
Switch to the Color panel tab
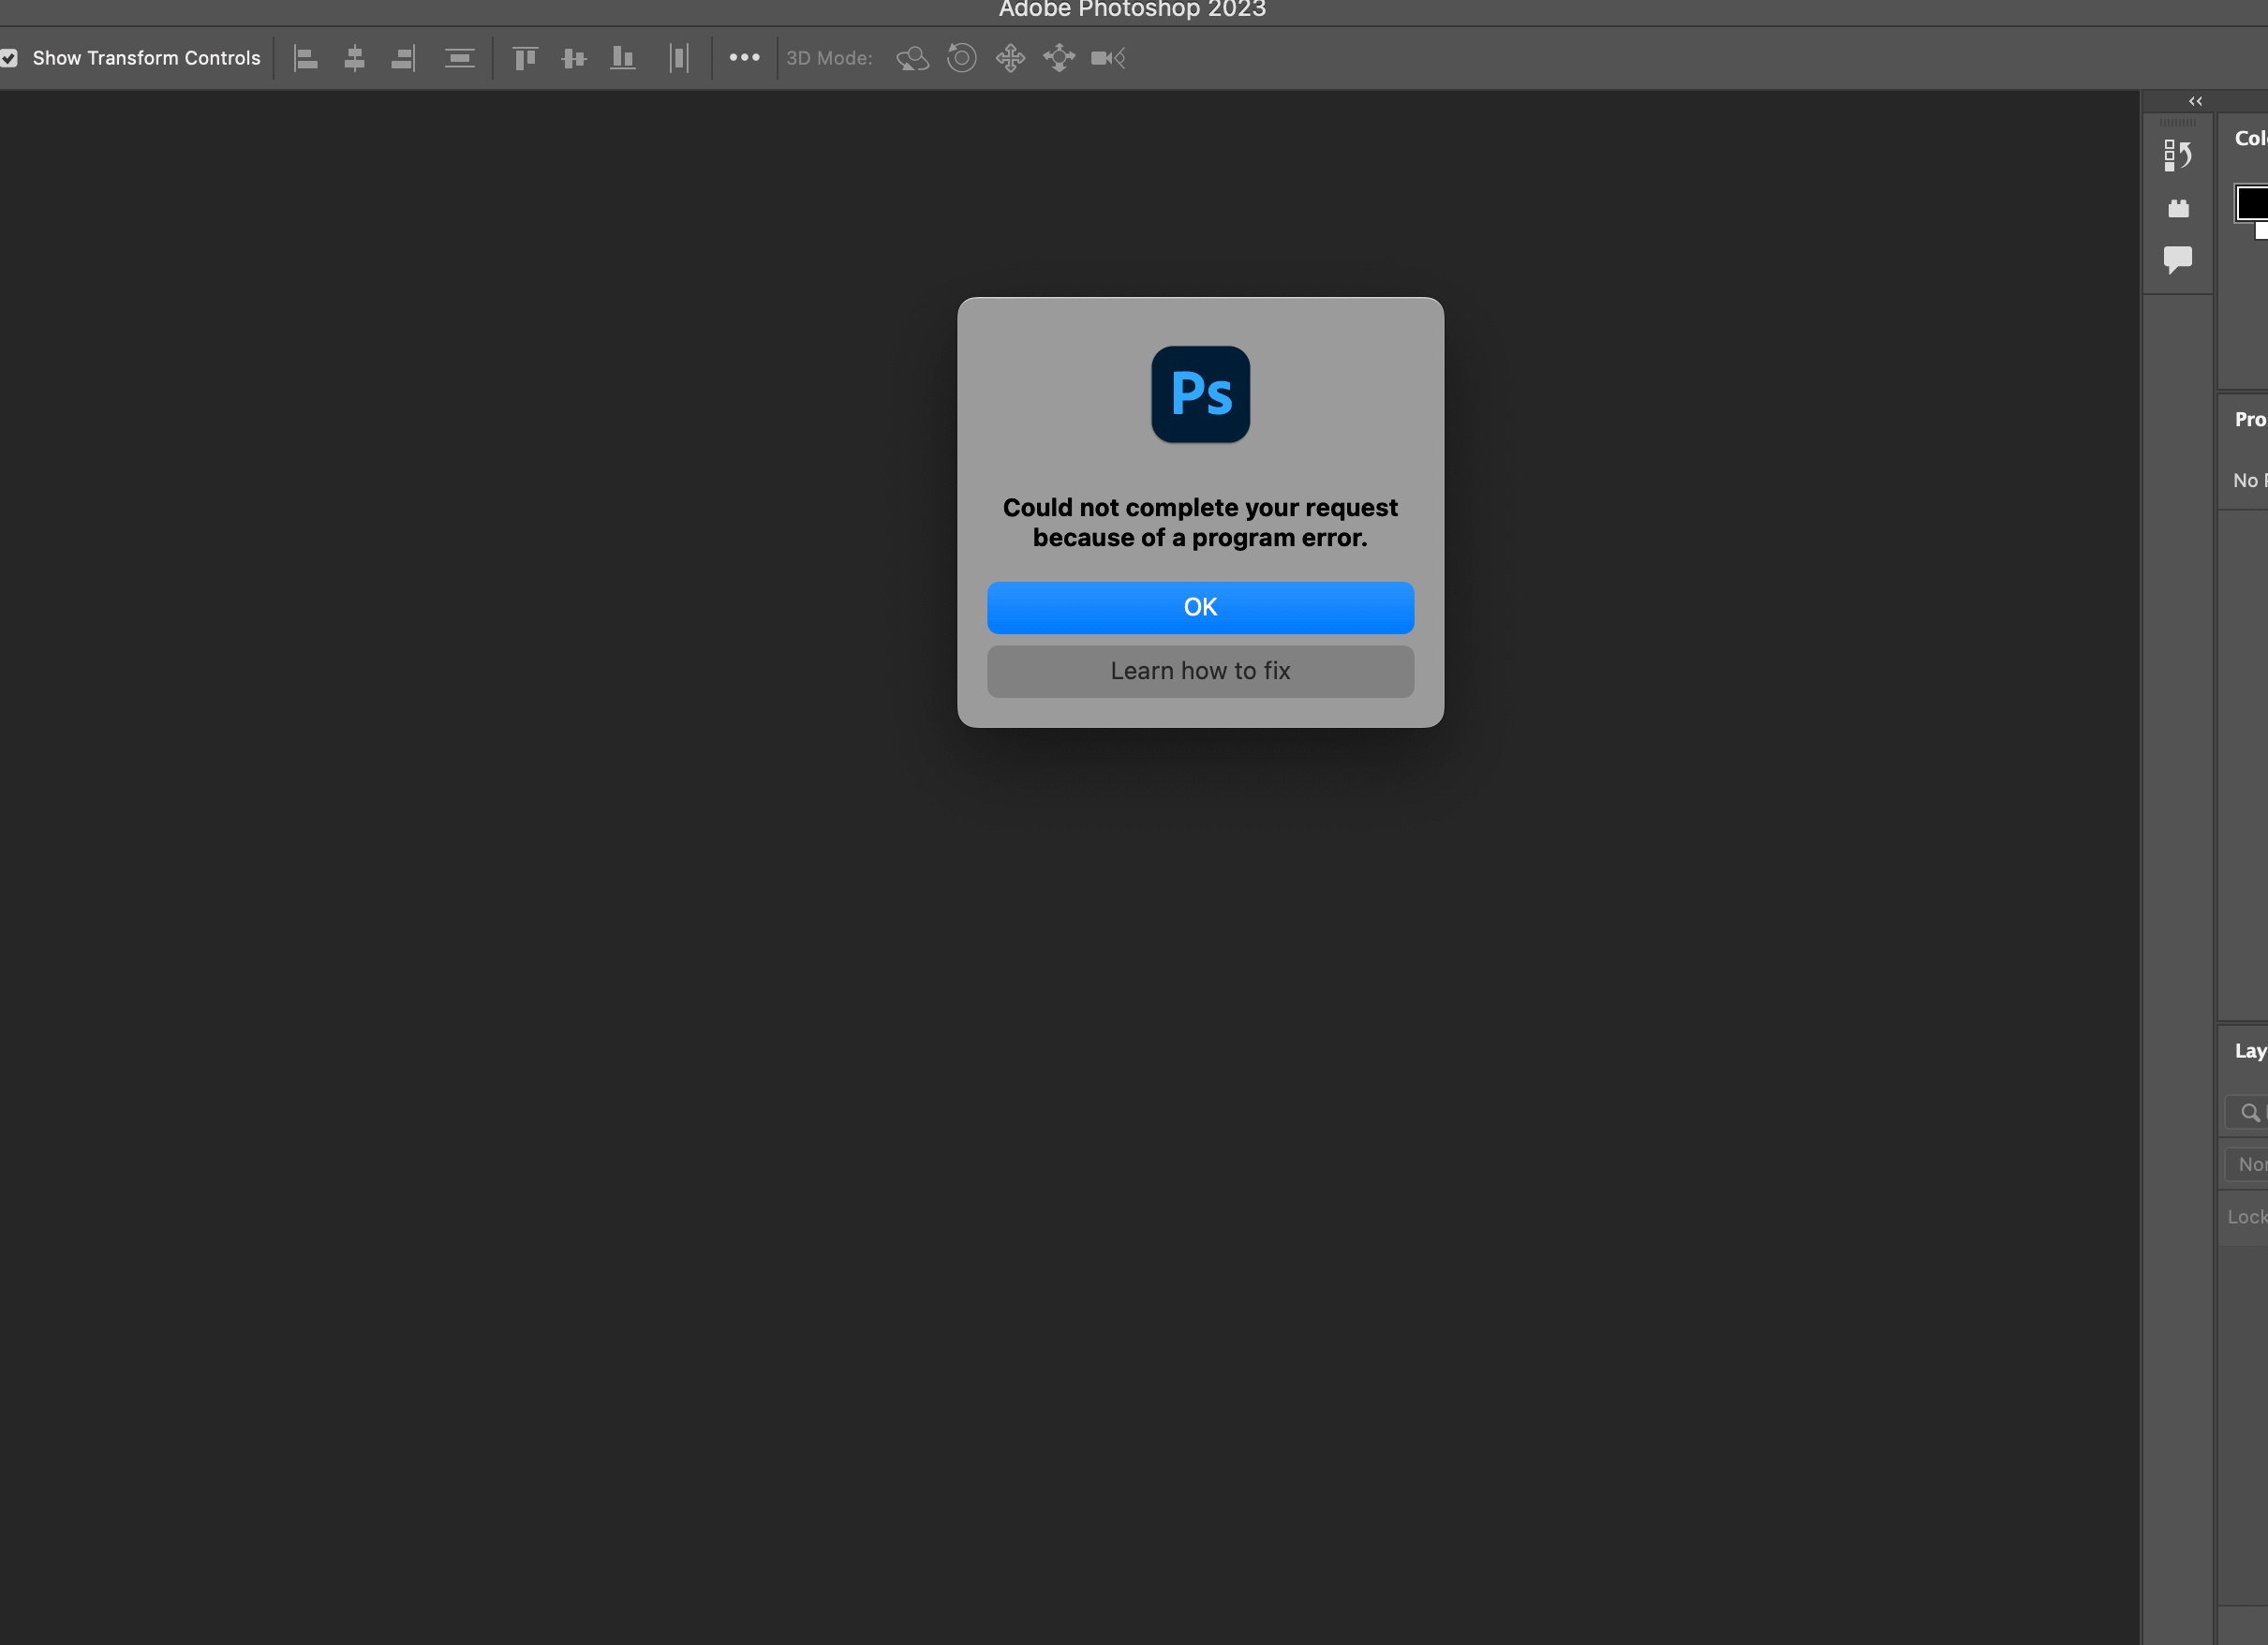(x=2251, y=139)
